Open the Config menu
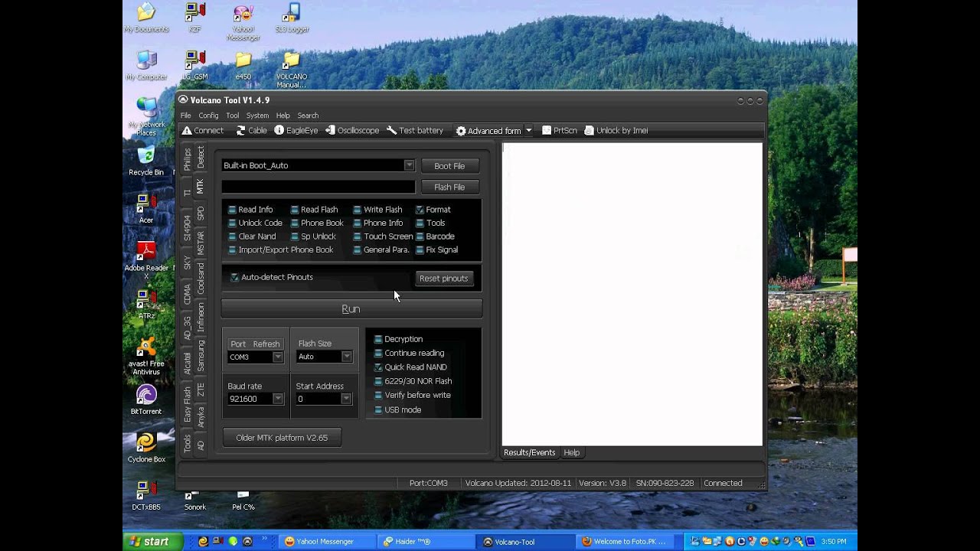Viewport: 980px width, 551px height. (x=208, y=116)
